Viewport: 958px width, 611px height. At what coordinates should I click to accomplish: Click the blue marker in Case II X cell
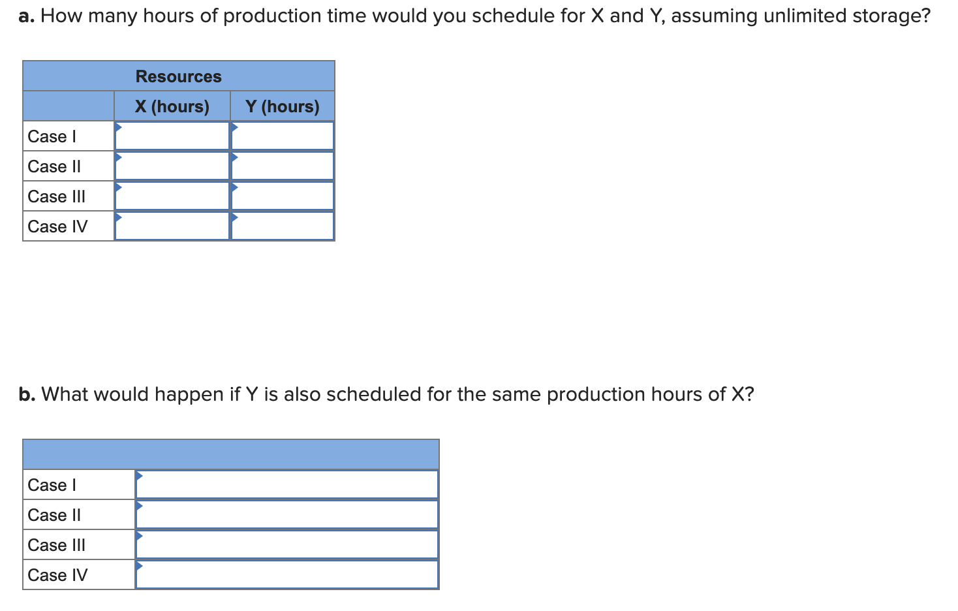tap(119, 158)
